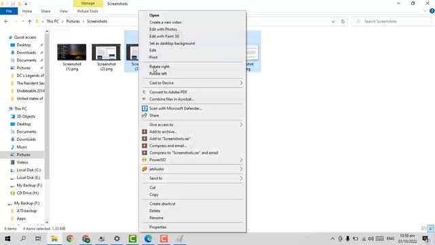Go up one folder level arrow
The width and height of the screenshot is (435, 245).
[30, 21]
